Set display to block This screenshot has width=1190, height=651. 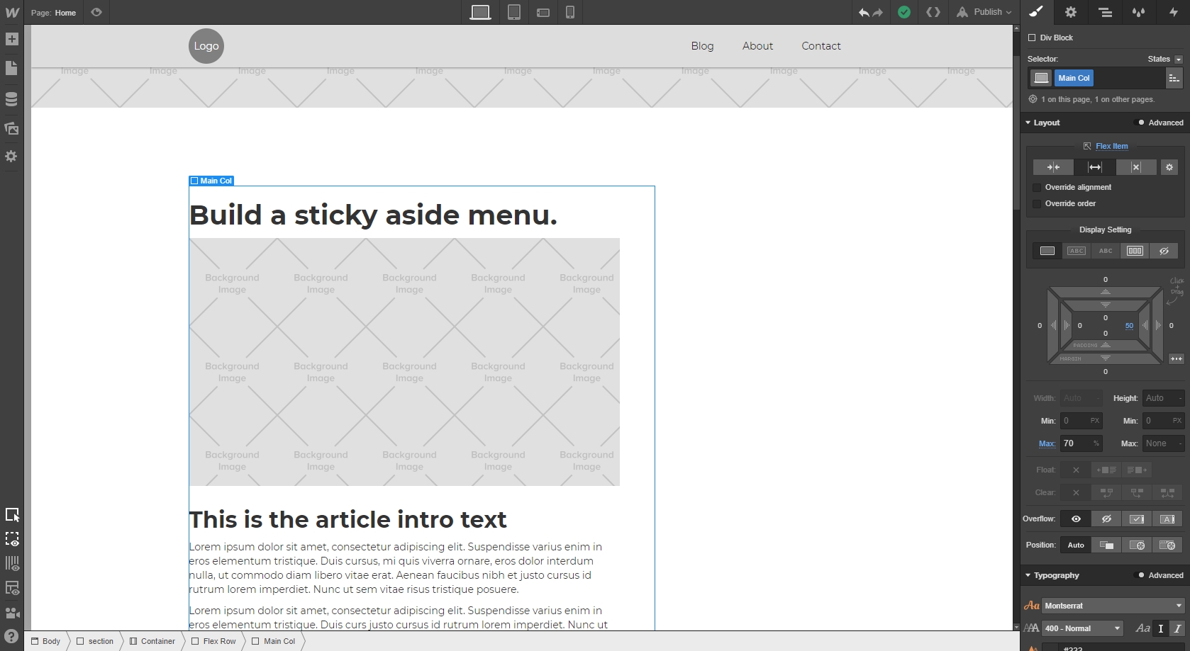1047,251
